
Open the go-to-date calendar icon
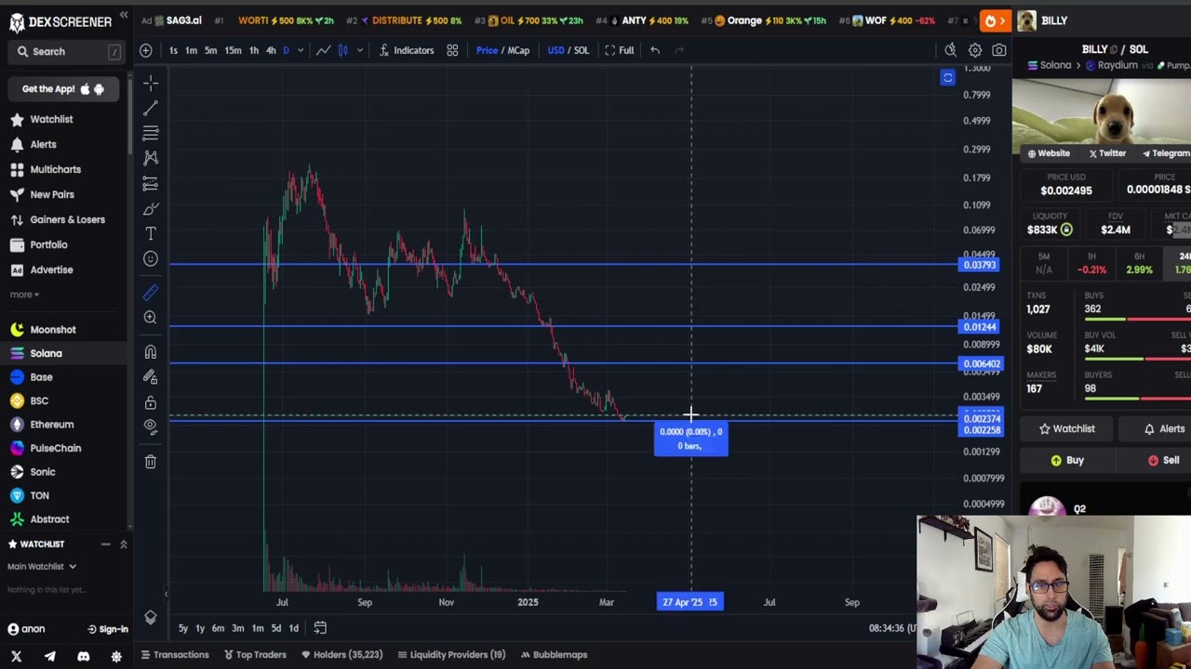320,628
